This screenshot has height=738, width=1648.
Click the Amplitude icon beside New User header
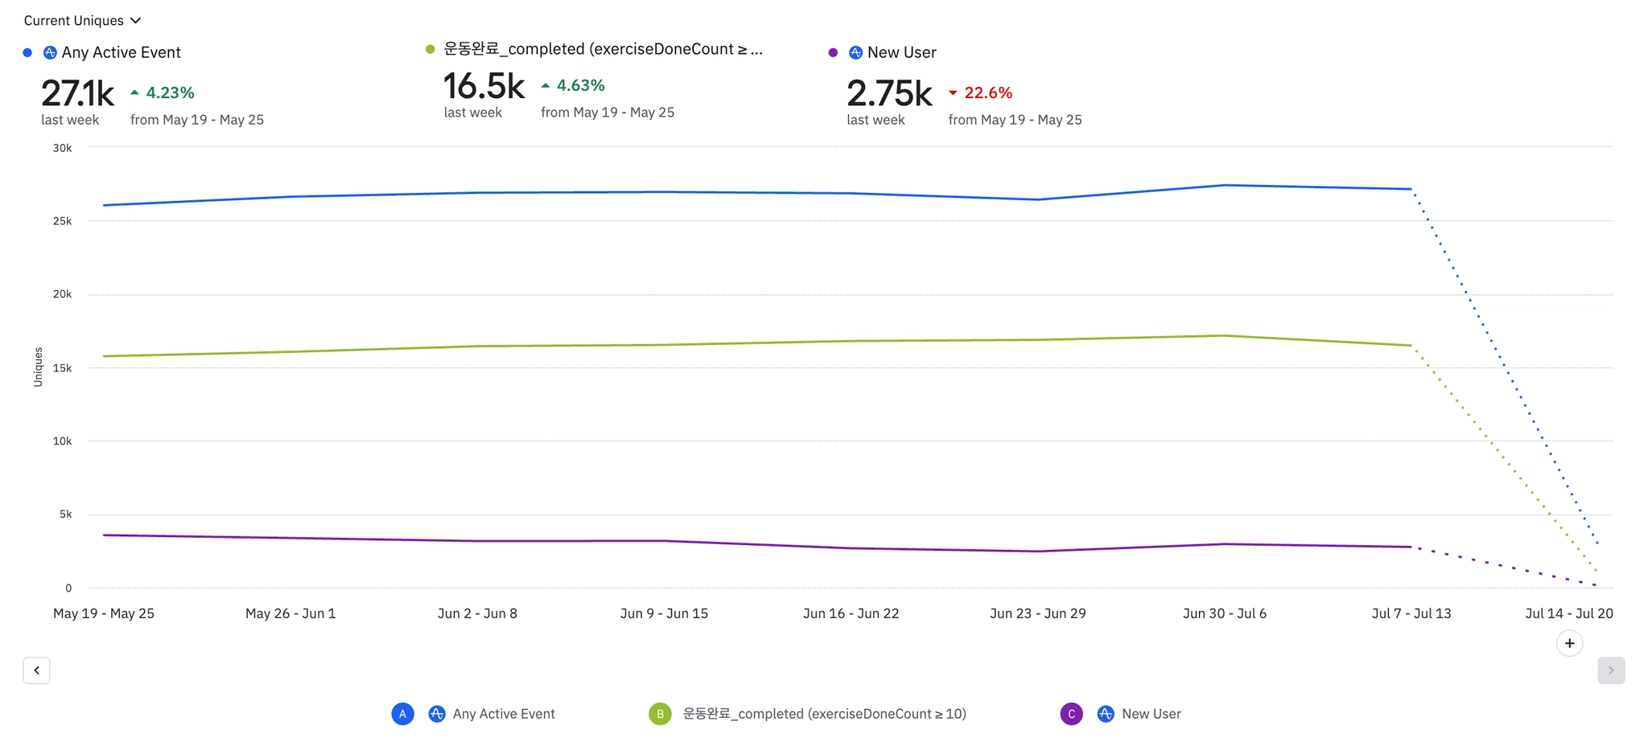coord(855,52)
